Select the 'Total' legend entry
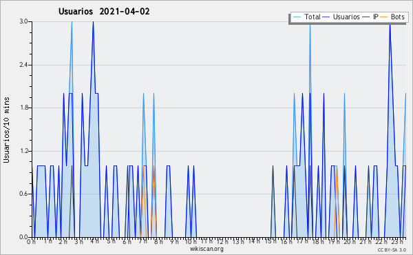 (x=313, y=17)
